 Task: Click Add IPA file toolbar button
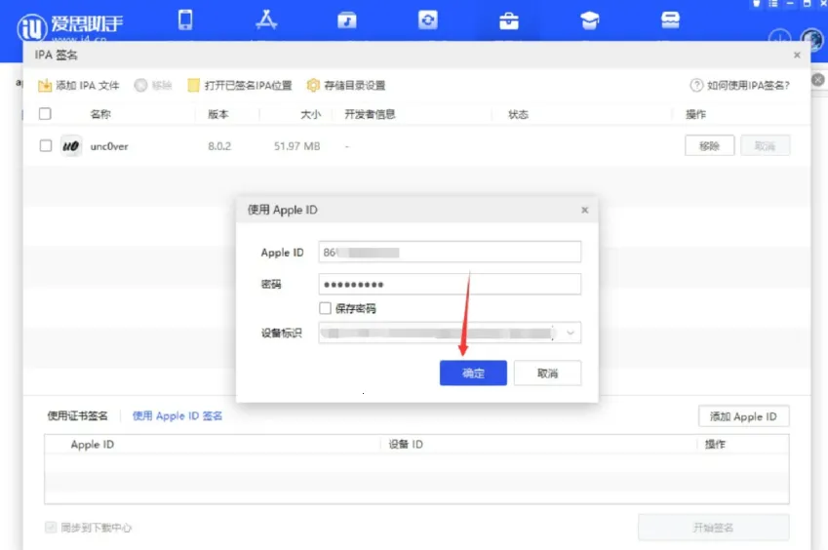point(79,85)
